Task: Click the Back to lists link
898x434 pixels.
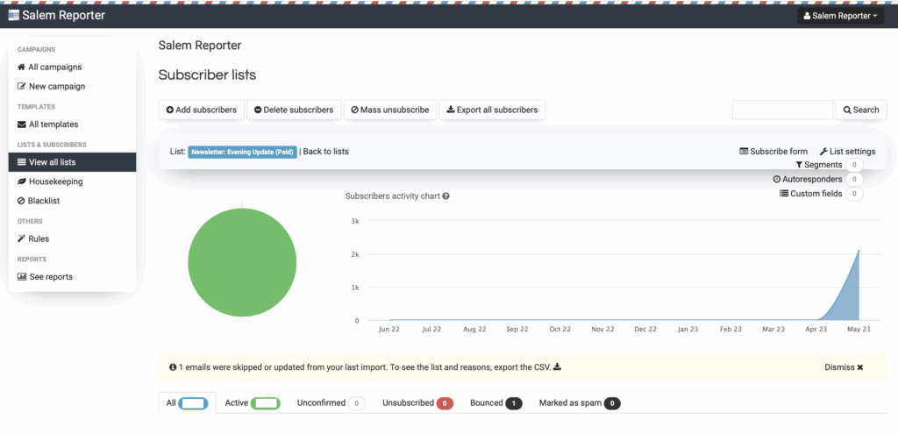Action: 325,152
